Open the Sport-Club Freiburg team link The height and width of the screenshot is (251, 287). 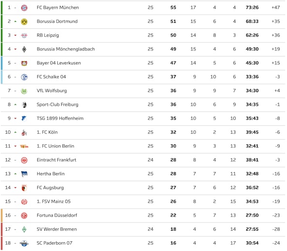click(58, 105)
